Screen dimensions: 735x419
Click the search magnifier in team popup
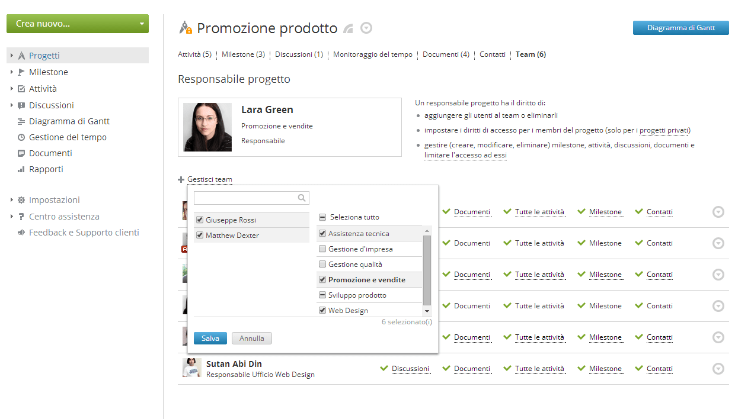coord(302,198)
